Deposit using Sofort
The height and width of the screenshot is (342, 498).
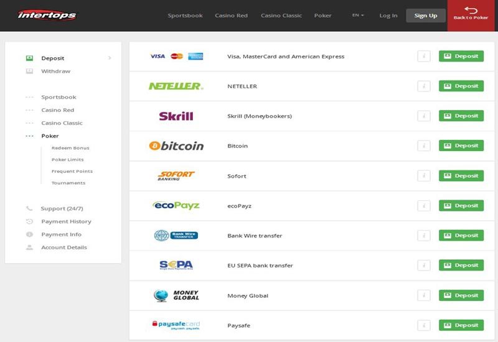click(461, 176)
